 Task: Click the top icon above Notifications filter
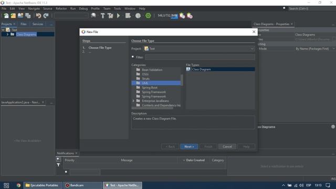click(58, 159)
